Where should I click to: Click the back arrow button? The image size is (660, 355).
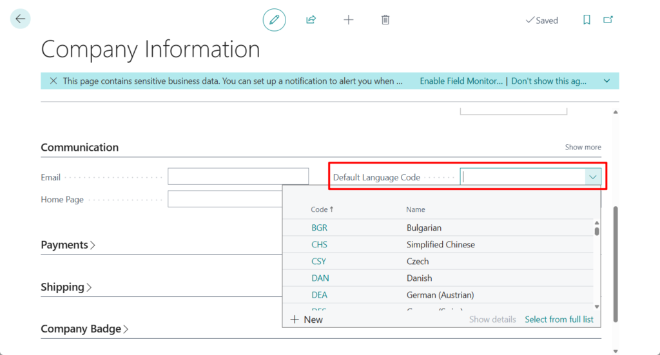tap(21, 19)
